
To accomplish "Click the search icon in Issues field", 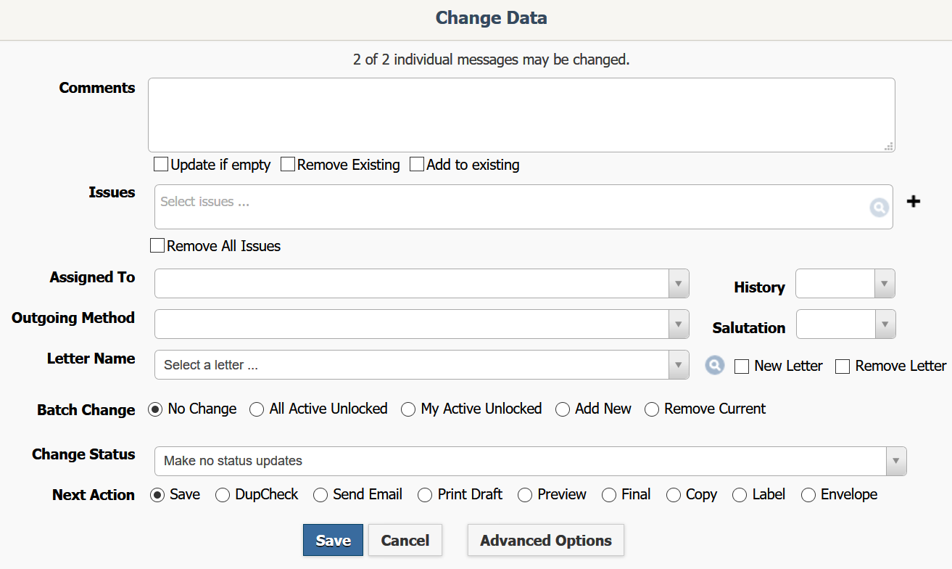I will (879, 208).
